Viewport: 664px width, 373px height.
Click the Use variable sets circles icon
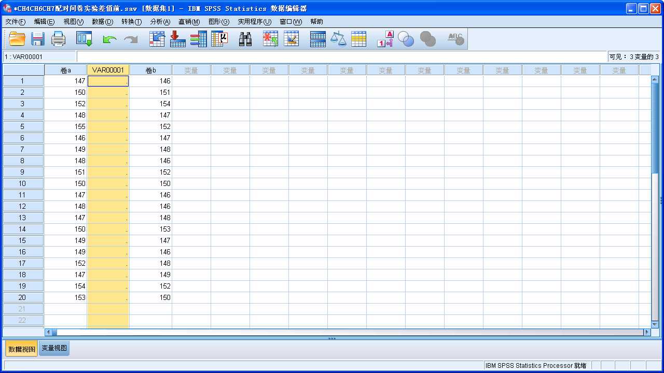point(406,39)
